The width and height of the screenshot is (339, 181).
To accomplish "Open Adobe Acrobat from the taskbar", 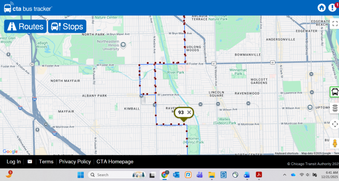I will (x=259, y=175).
